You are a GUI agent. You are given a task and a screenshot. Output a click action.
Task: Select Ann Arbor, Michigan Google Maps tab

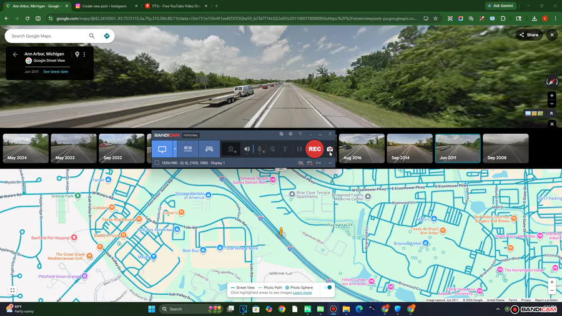pos(36,6)
